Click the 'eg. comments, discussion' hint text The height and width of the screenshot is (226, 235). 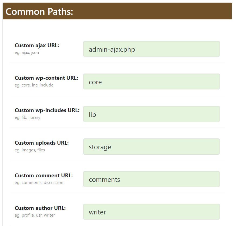point(39,183)
